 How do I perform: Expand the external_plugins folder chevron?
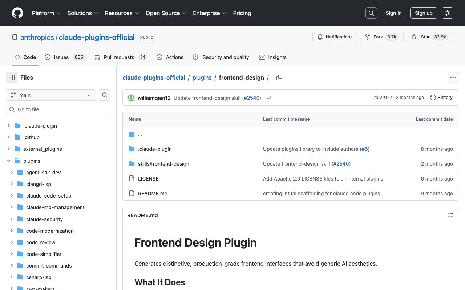(9, 149)
